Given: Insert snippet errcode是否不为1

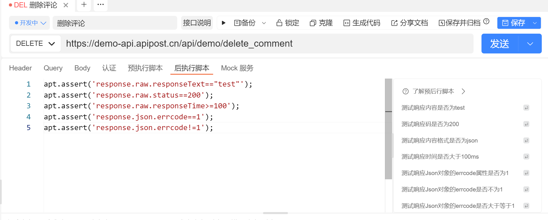Looking at the screenshot, I should click(x=452, y=189).
